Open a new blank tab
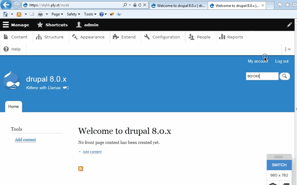297x185 pixels. 270,6
